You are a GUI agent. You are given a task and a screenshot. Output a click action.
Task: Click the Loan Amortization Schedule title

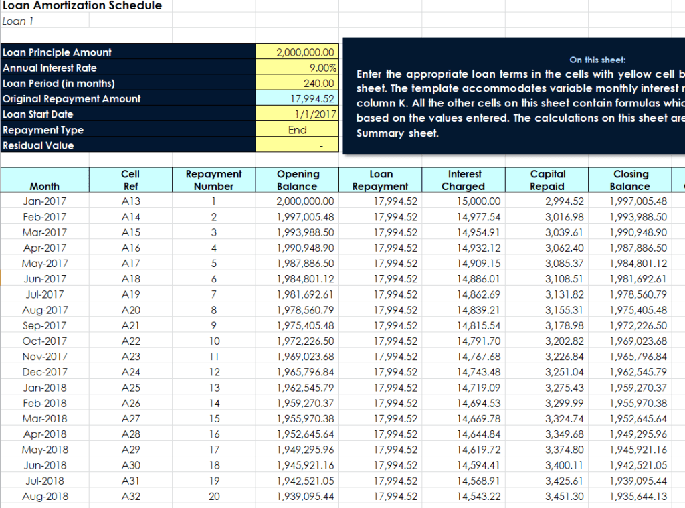point(82,5)
